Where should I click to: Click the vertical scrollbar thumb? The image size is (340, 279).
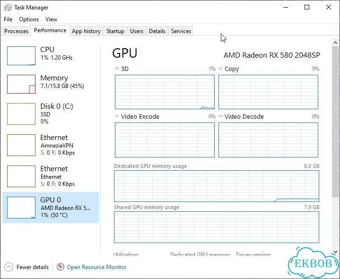[x=335, y=122]
